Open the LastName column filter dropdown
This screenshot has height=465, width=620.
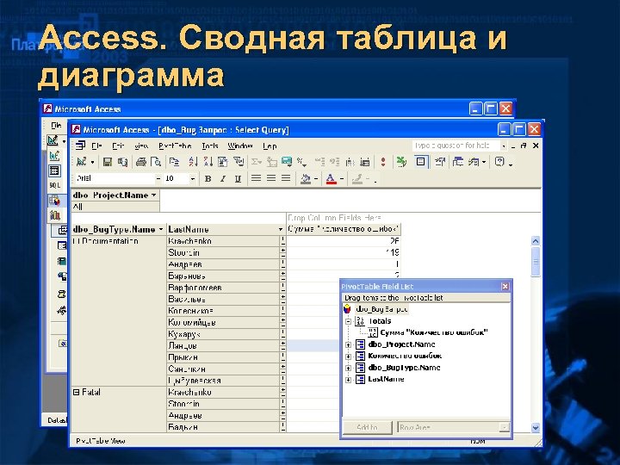281,229
